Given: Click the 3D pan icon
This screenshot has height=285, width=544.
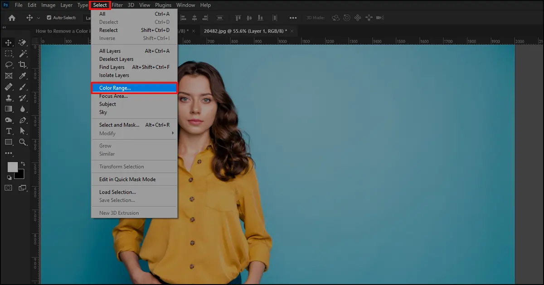Looking at the screenshot, I should click(358, 18).
